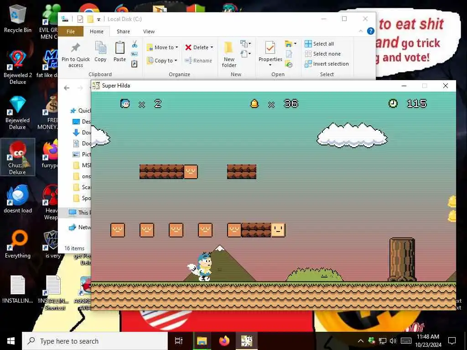The width and height of the screenshot is (467, 350).
Task: Click the Rename button in Organize group
Action: 198,61
